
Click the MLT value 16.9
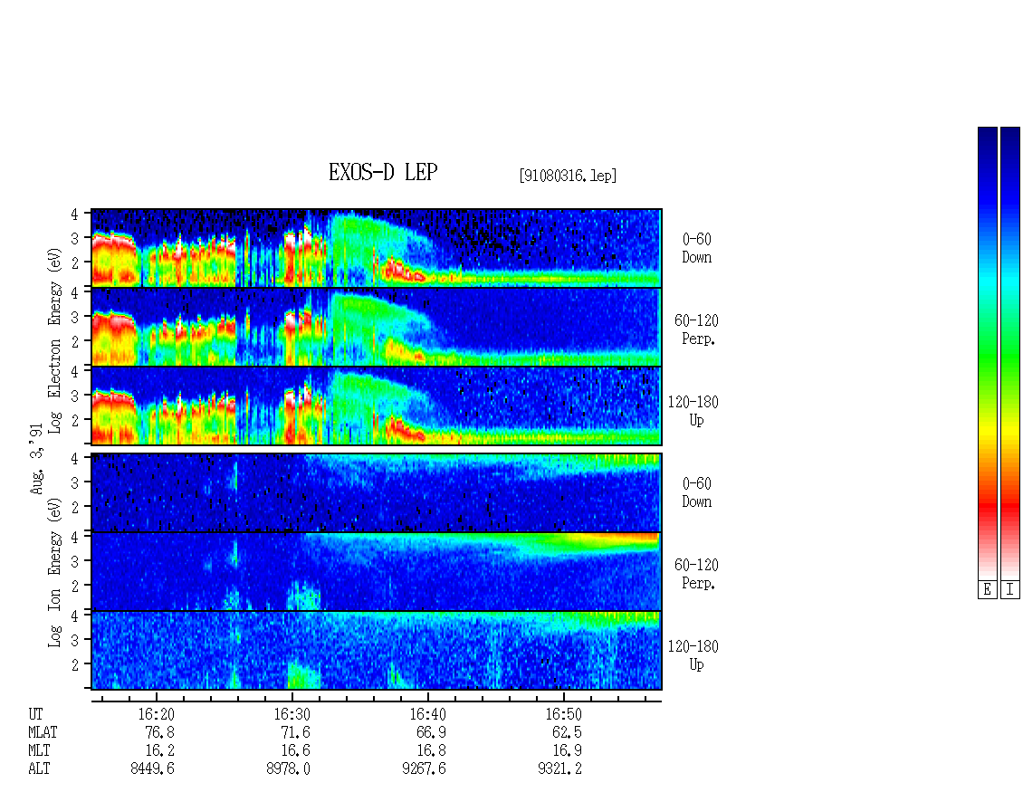567,751
